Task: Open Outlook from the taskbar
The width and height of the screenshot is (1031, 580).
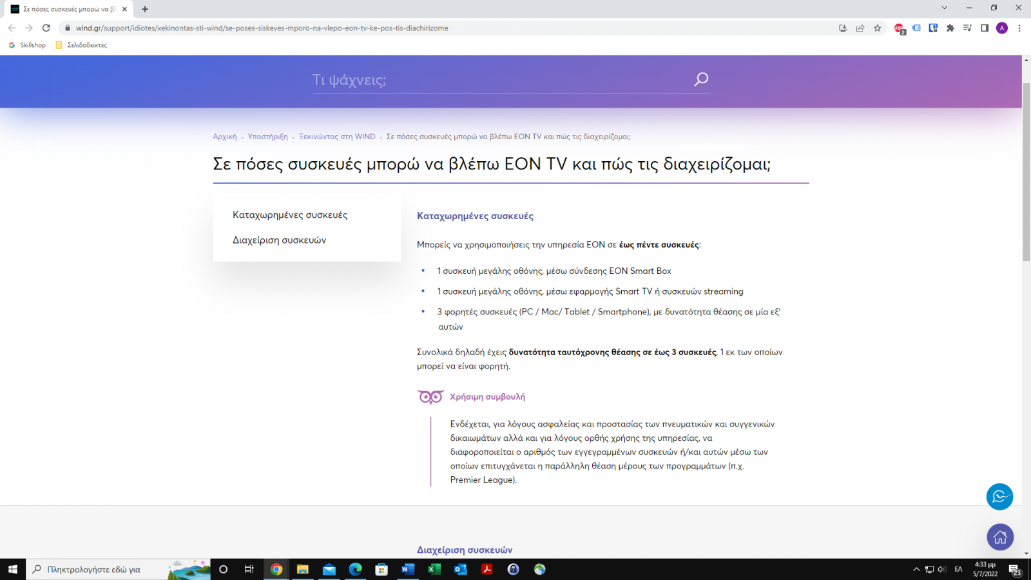Action: (x=461, y=569)
